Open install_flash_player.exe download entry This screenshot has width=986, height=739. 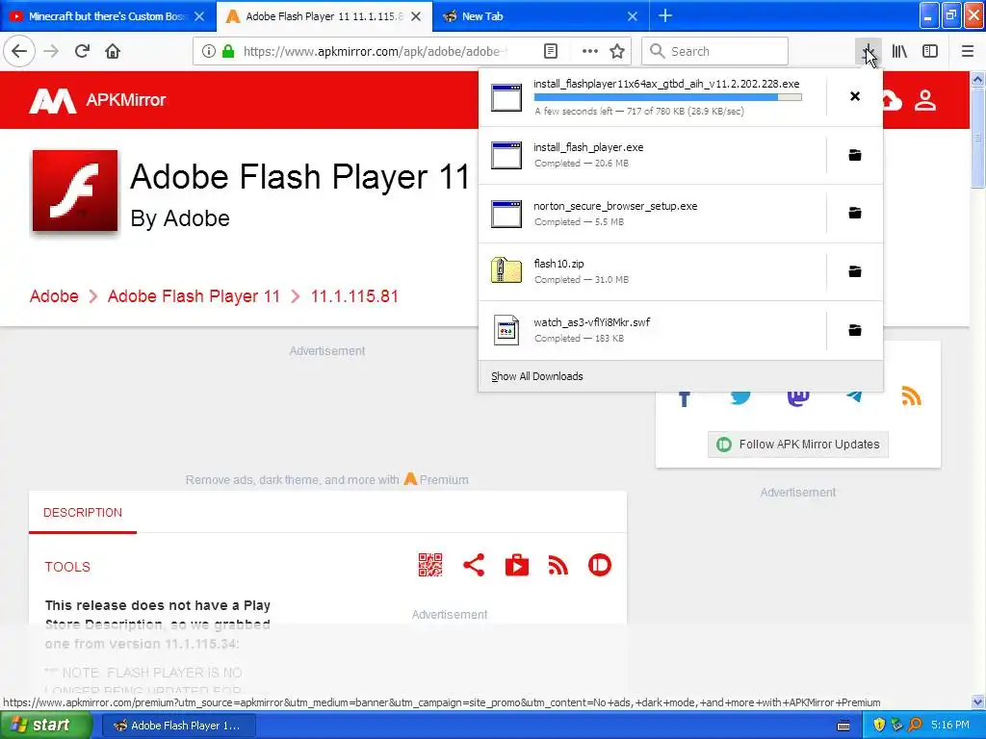pyautogui.click(x=652, y=155)
